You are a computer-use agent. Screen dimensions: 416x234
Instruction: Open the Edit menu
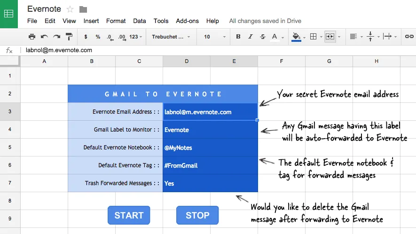pos(50,21)
